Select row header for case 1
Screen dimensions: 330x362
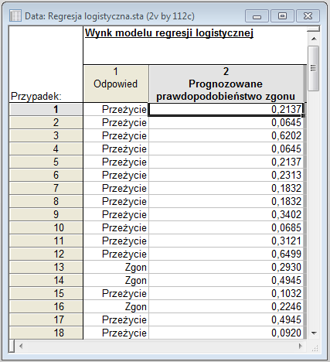46,109
